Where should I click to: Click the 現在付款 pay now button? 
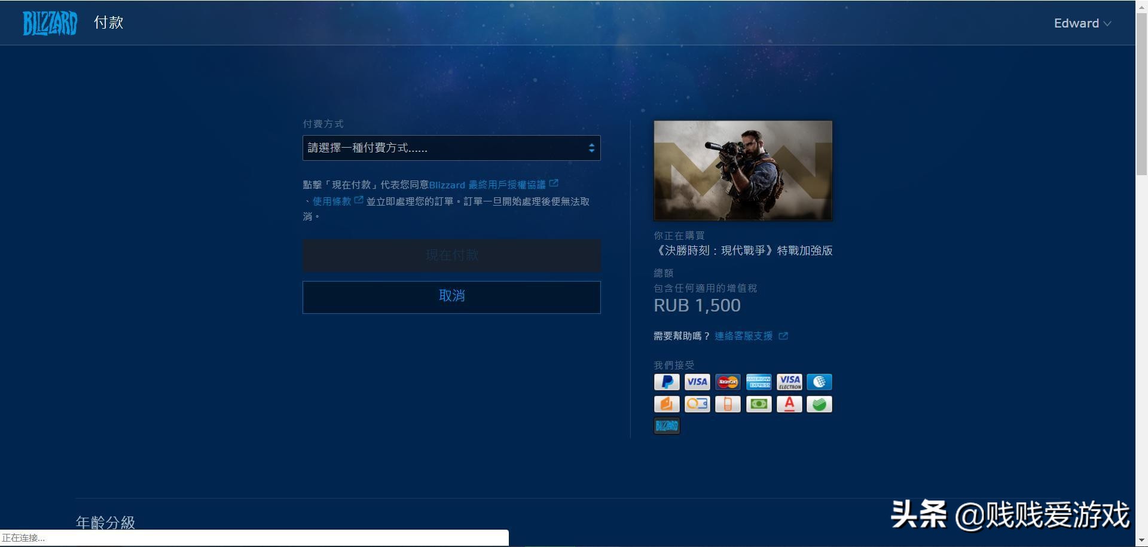pos(451,255)
